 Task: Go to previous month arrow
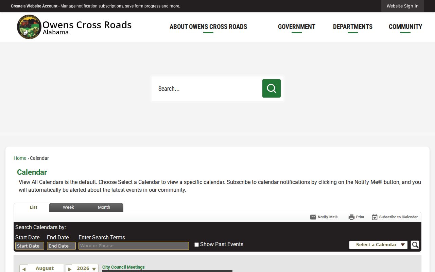24,269
